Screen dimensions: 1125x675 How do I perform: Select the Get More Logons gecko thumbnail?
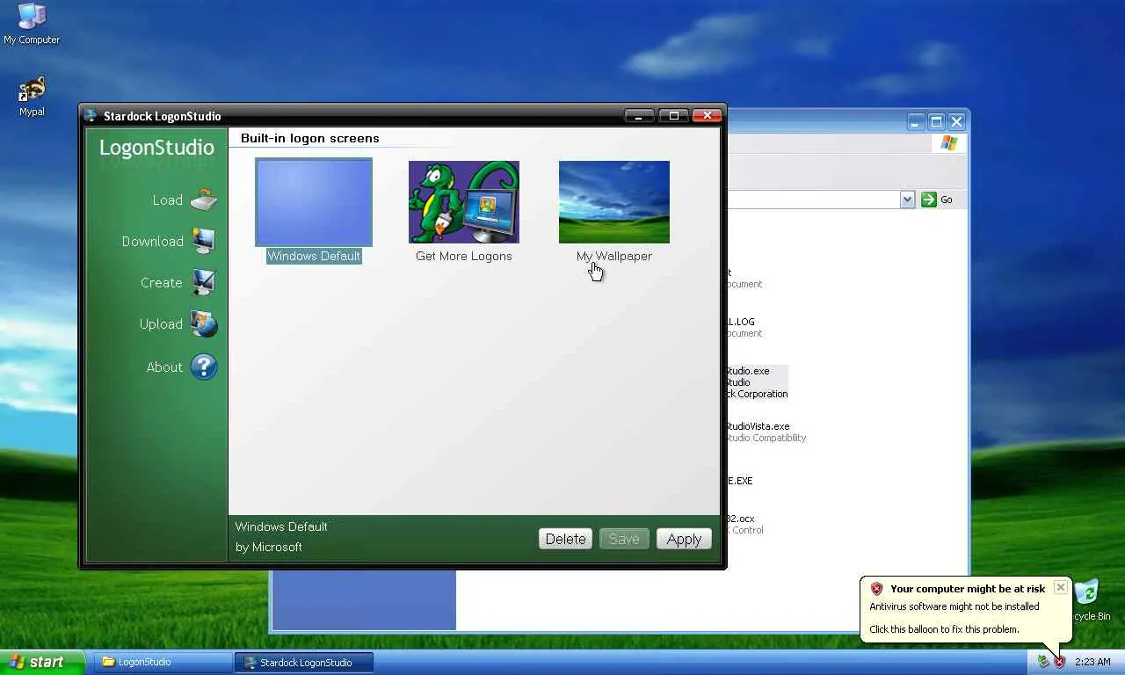(x=464, y=202)
